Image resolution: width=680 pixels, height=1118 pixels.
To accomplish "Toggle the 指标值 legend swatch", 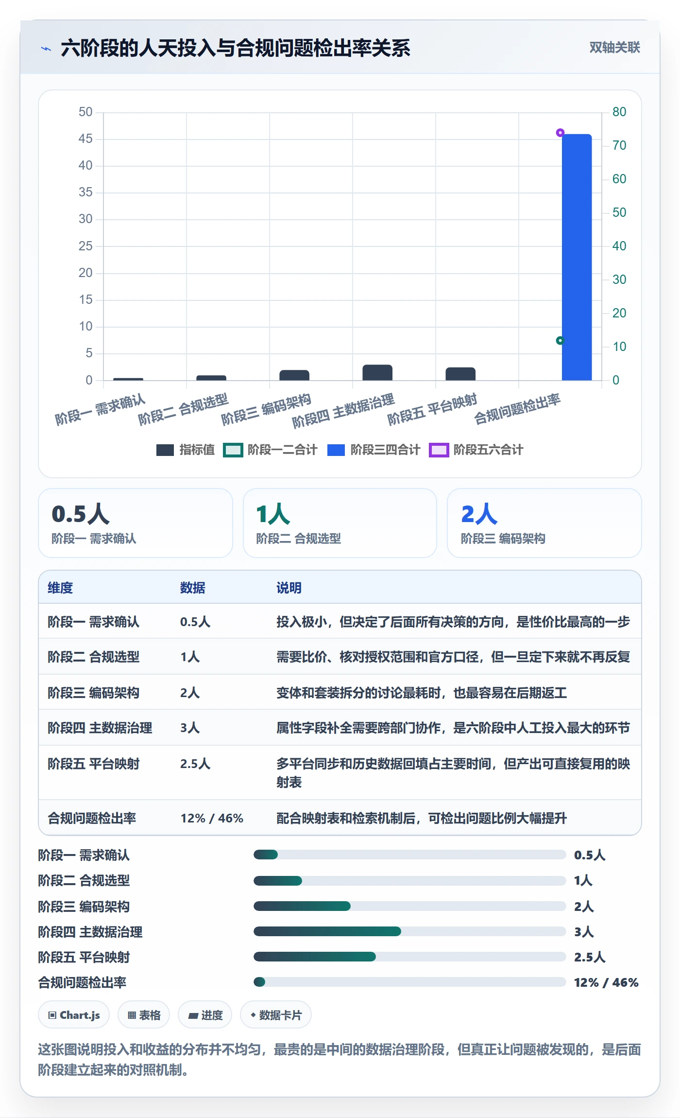I will pyautogui.click(x=165, y=450).
